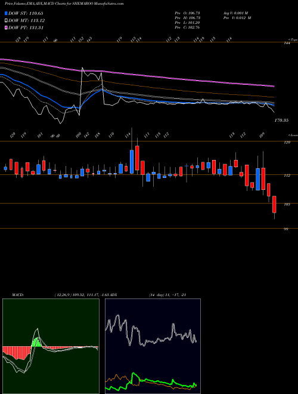The image size is (298, 394).
Task: Click the 129 price axis label
Action: 287,143
